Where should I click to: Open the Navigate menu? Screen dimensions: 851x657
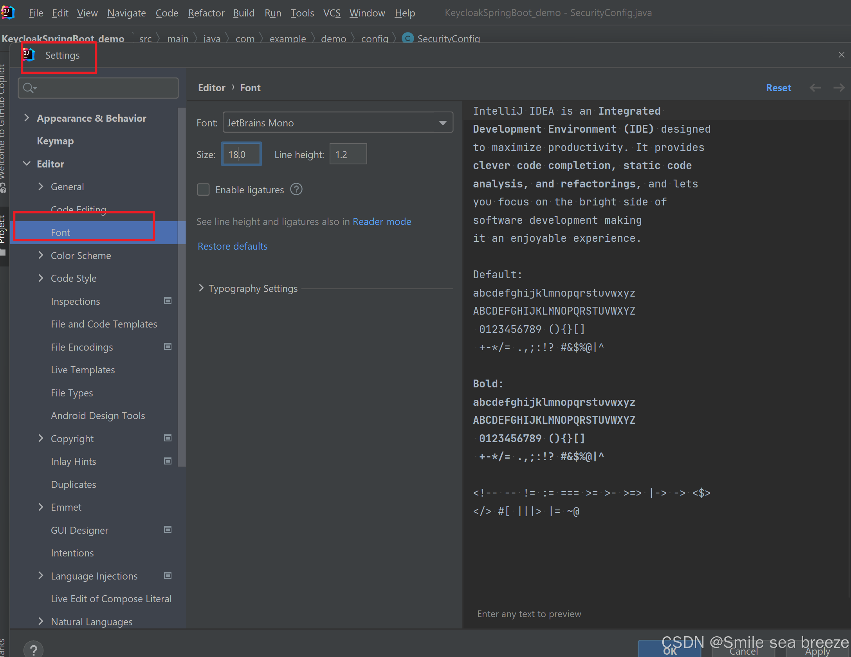coord(126,13)
